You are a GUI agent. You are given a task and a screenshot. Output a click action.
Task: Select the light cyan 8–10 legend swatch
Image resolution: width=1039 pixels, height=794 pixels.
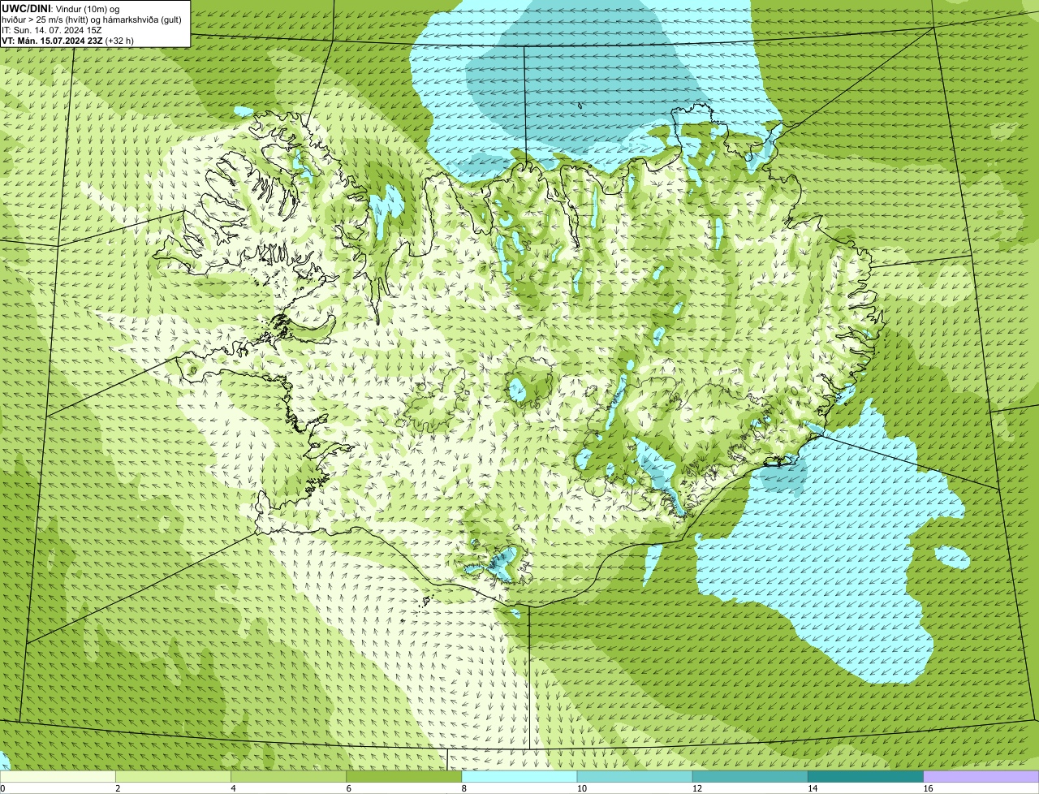[x=519, y=777]
